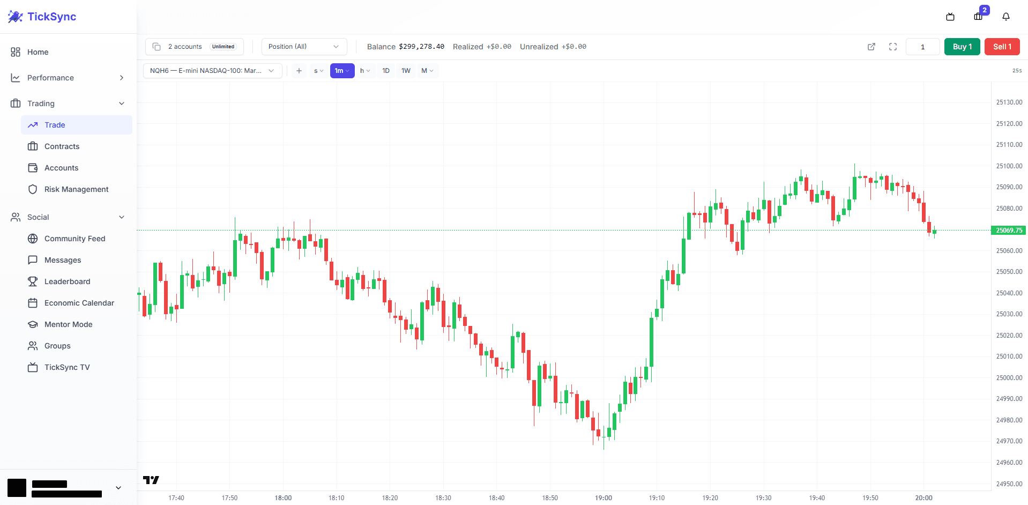The image size is (1028, 505).
Task: Edit the order quantity field
Action: tap(922, 47)
